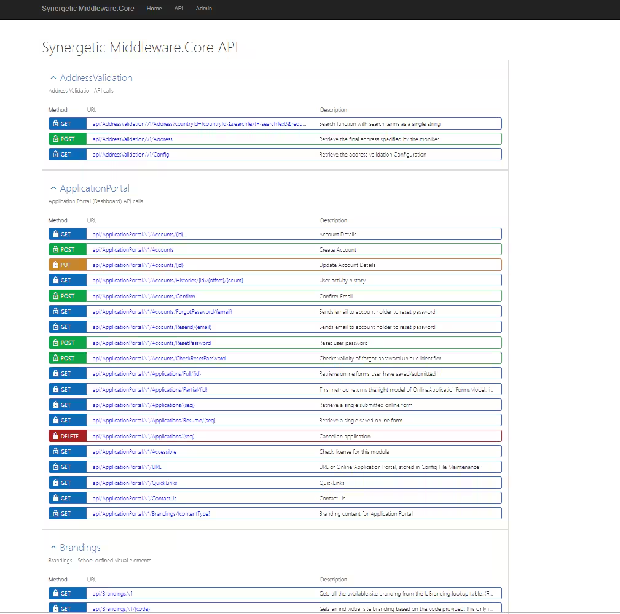Click 'Address Validation API calls' subtitle text
The height and width of the screenshot is (614, 620).
pyautogui.click(x=80, y=90)
